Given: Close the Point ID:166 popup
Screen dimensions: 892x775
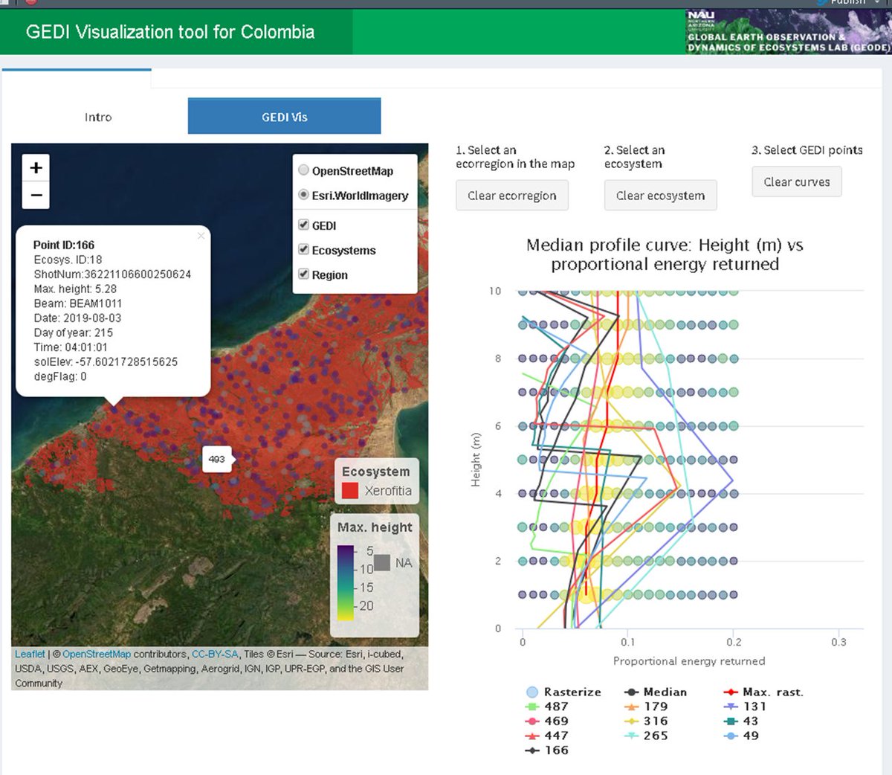Looking at the screenshot, I should click(x=201, y=236).
